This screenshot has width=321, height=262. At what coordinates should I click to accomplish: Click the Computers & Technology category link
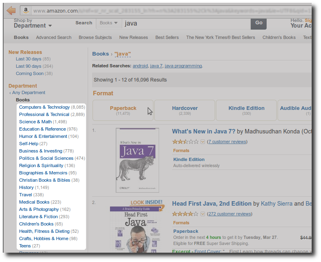[x=44, y=107]
